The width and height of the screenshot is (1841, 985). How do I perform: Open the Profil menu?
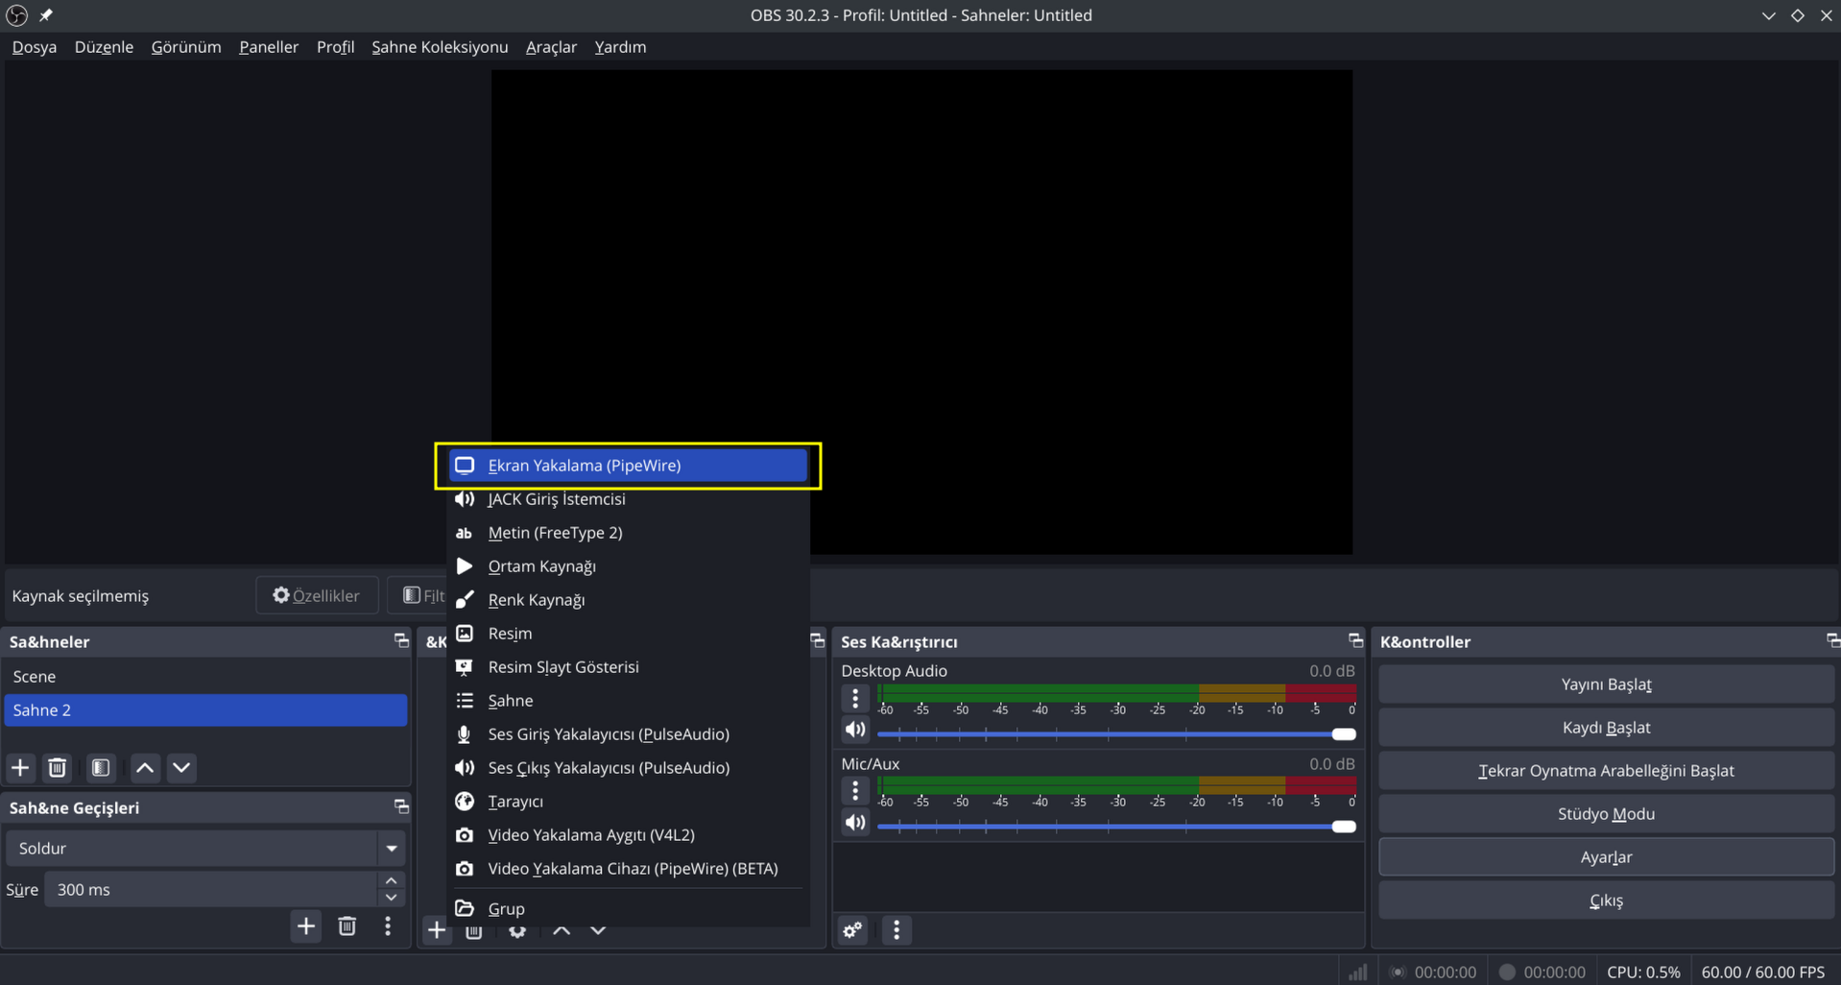coord(335,47)
